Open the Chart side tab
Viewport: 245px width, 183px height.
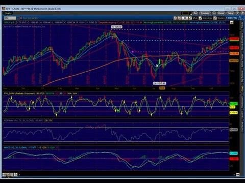point(242,88)
